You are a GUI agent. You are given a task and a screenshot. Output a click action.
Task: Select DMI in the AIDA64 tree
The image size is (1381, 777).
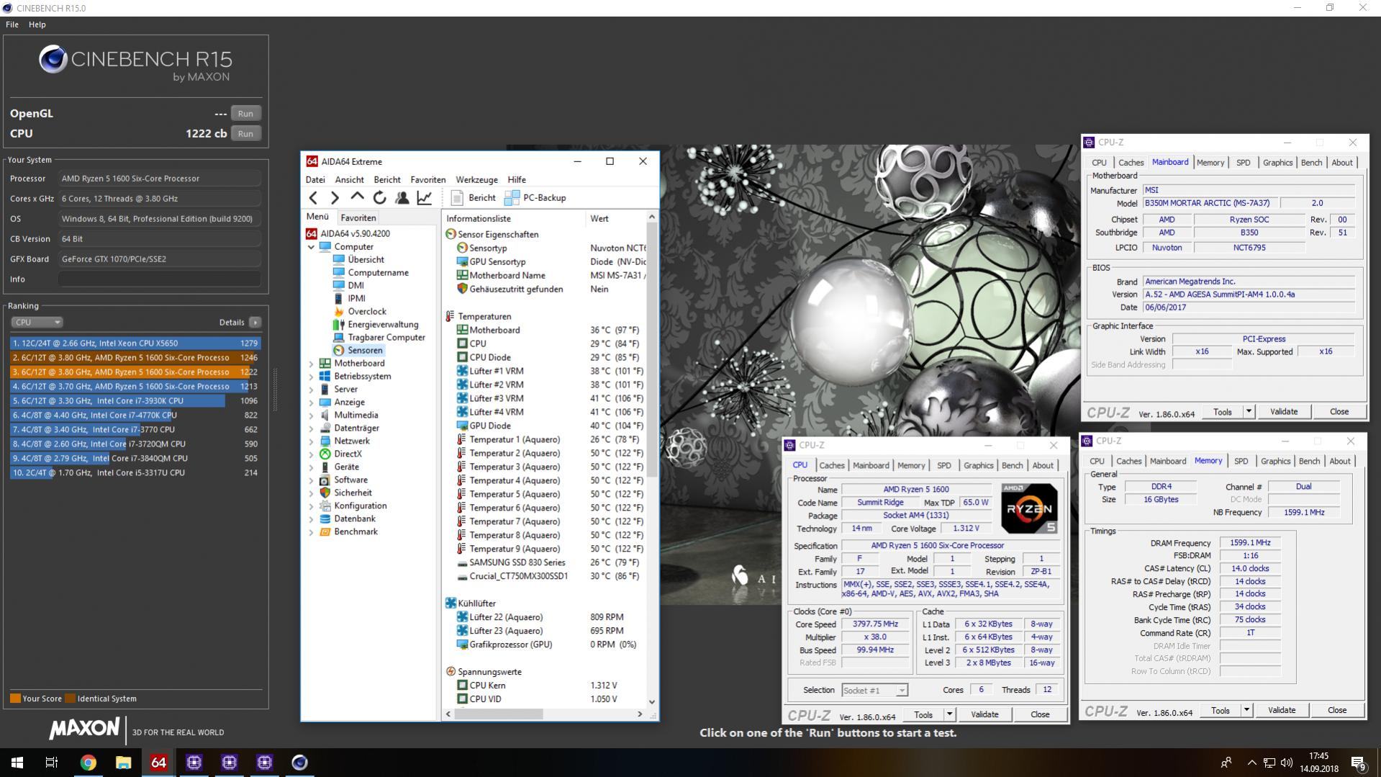(356, 286)
